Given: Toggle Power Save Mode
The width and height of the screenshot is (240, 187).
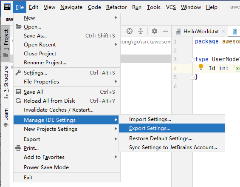Looking at the screenshot, I should (67, 167).
